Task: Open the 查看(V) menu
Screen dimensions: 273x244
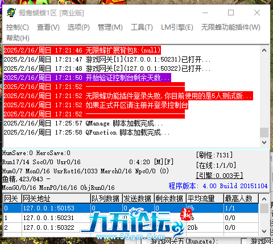Action: (48, 27)
